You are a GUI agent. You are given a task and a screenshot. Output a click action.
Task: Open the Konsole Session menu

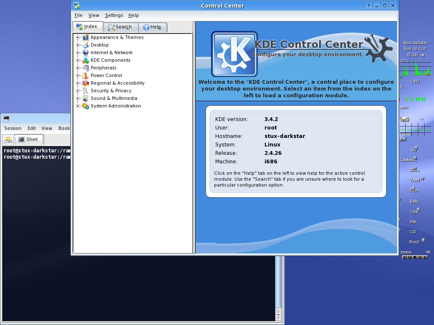point(13,128)
